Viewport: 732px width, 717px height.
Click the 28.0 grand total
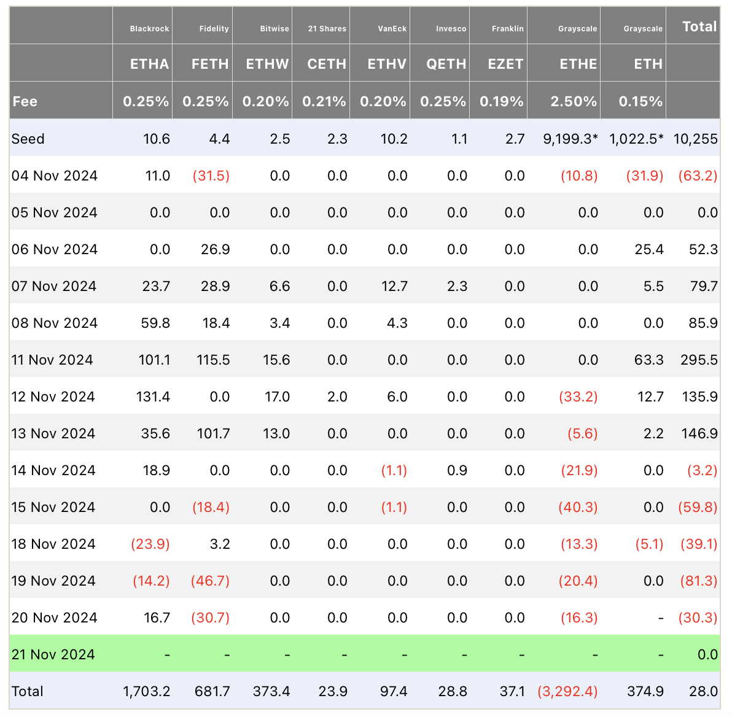pyautogui.click(x=704, y=691)
